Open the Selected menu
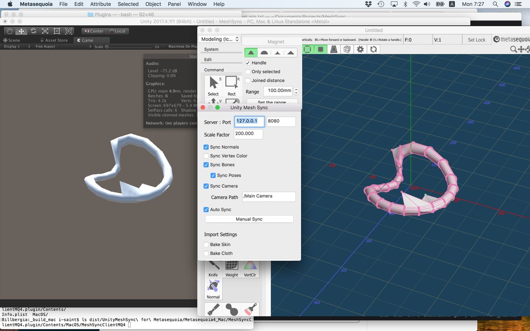The width and height of the screenshot is (530, 331). (x=128, y=4)
